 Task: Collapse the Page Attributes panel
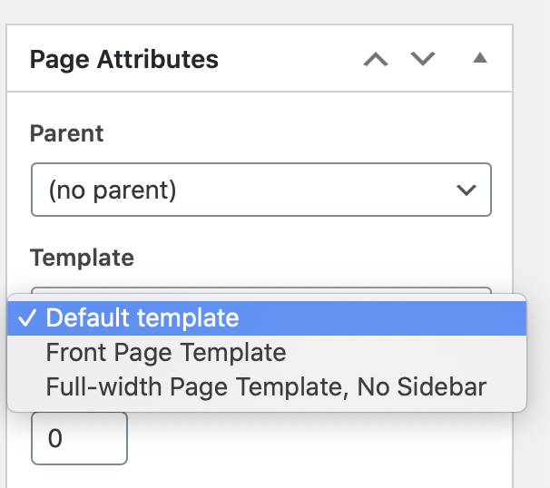(x=480, y=60)
